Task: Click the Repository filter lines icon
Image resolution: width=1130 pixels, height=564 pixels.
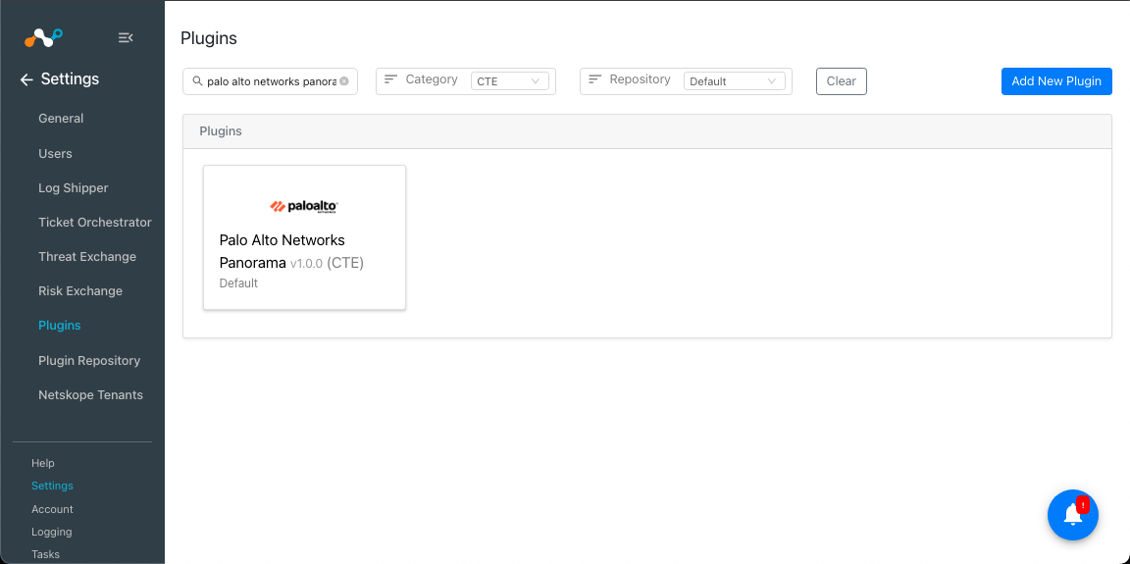Action: tap(595, 79)
